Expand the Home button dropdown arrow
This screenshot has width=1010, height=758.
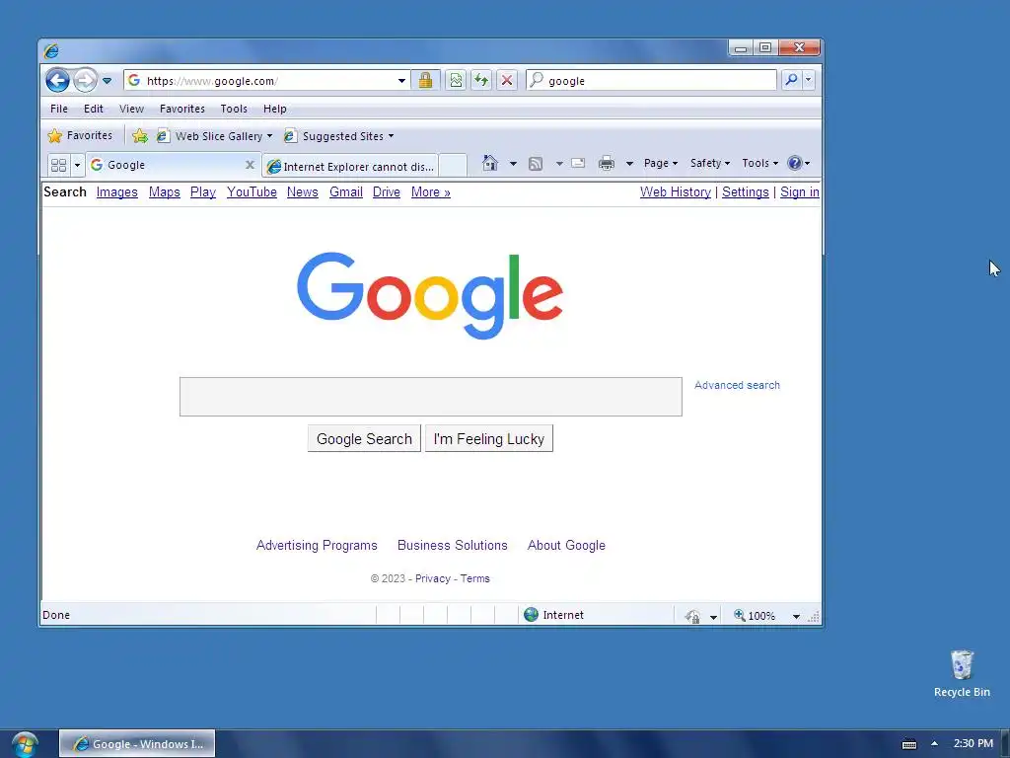click(x=513, y=164)
